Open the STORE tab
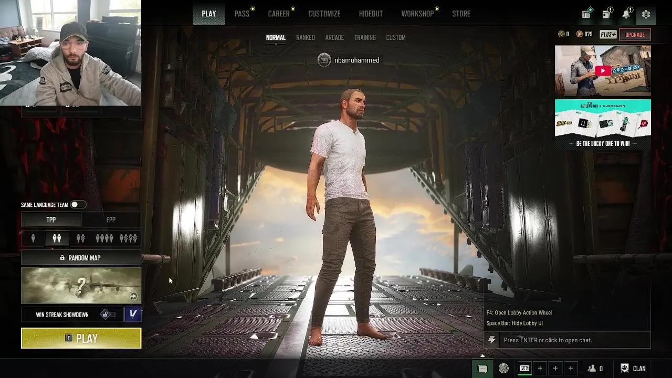This screenshot has height=378, width=672. [461, 14]
